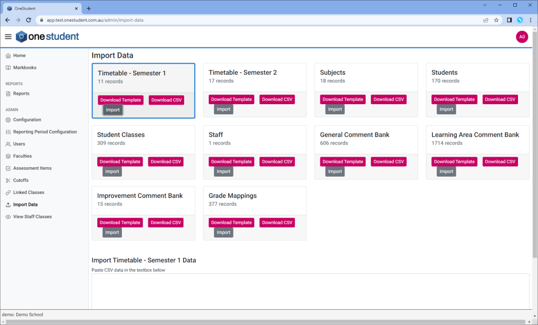Download CSV for Students
The image size is (538, 325).
pos(500,99)
